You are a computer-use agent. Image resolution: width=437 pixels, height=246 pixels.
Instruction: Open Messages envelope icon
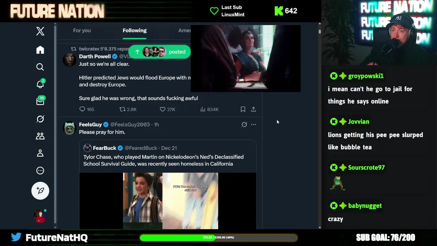click(40, 101)
